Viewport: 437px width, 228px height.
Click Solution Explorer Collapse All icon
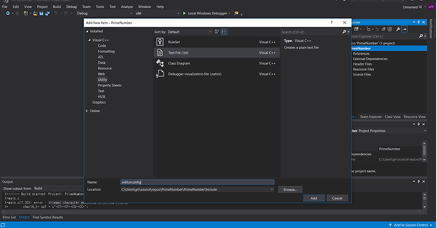pyautogui.click(x=384, y=29)
